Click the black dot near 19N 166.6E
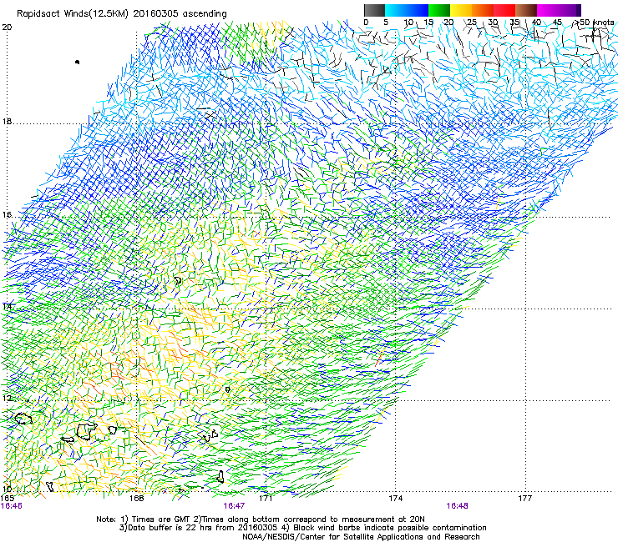 click(77, 62)
